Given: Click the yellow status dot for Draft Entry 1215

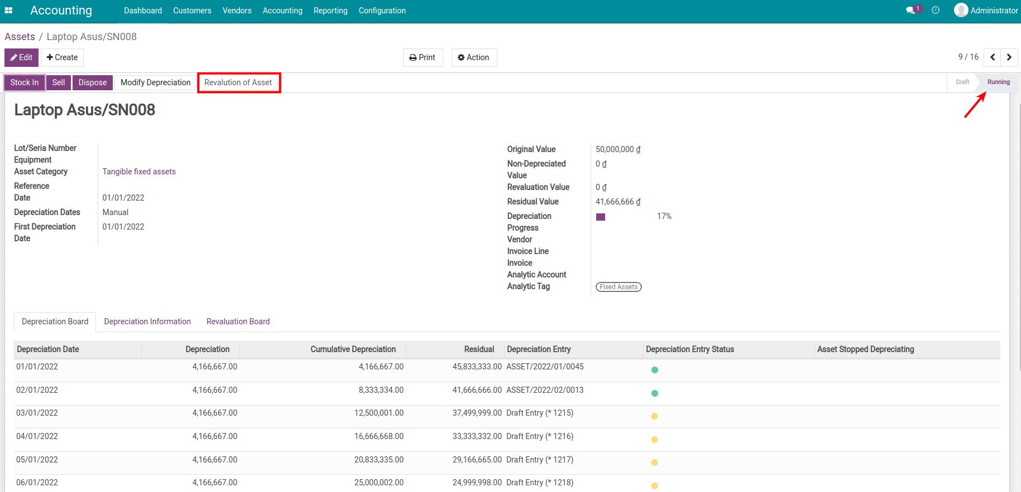Looking at the screenshot, I should tap(655, 416).
